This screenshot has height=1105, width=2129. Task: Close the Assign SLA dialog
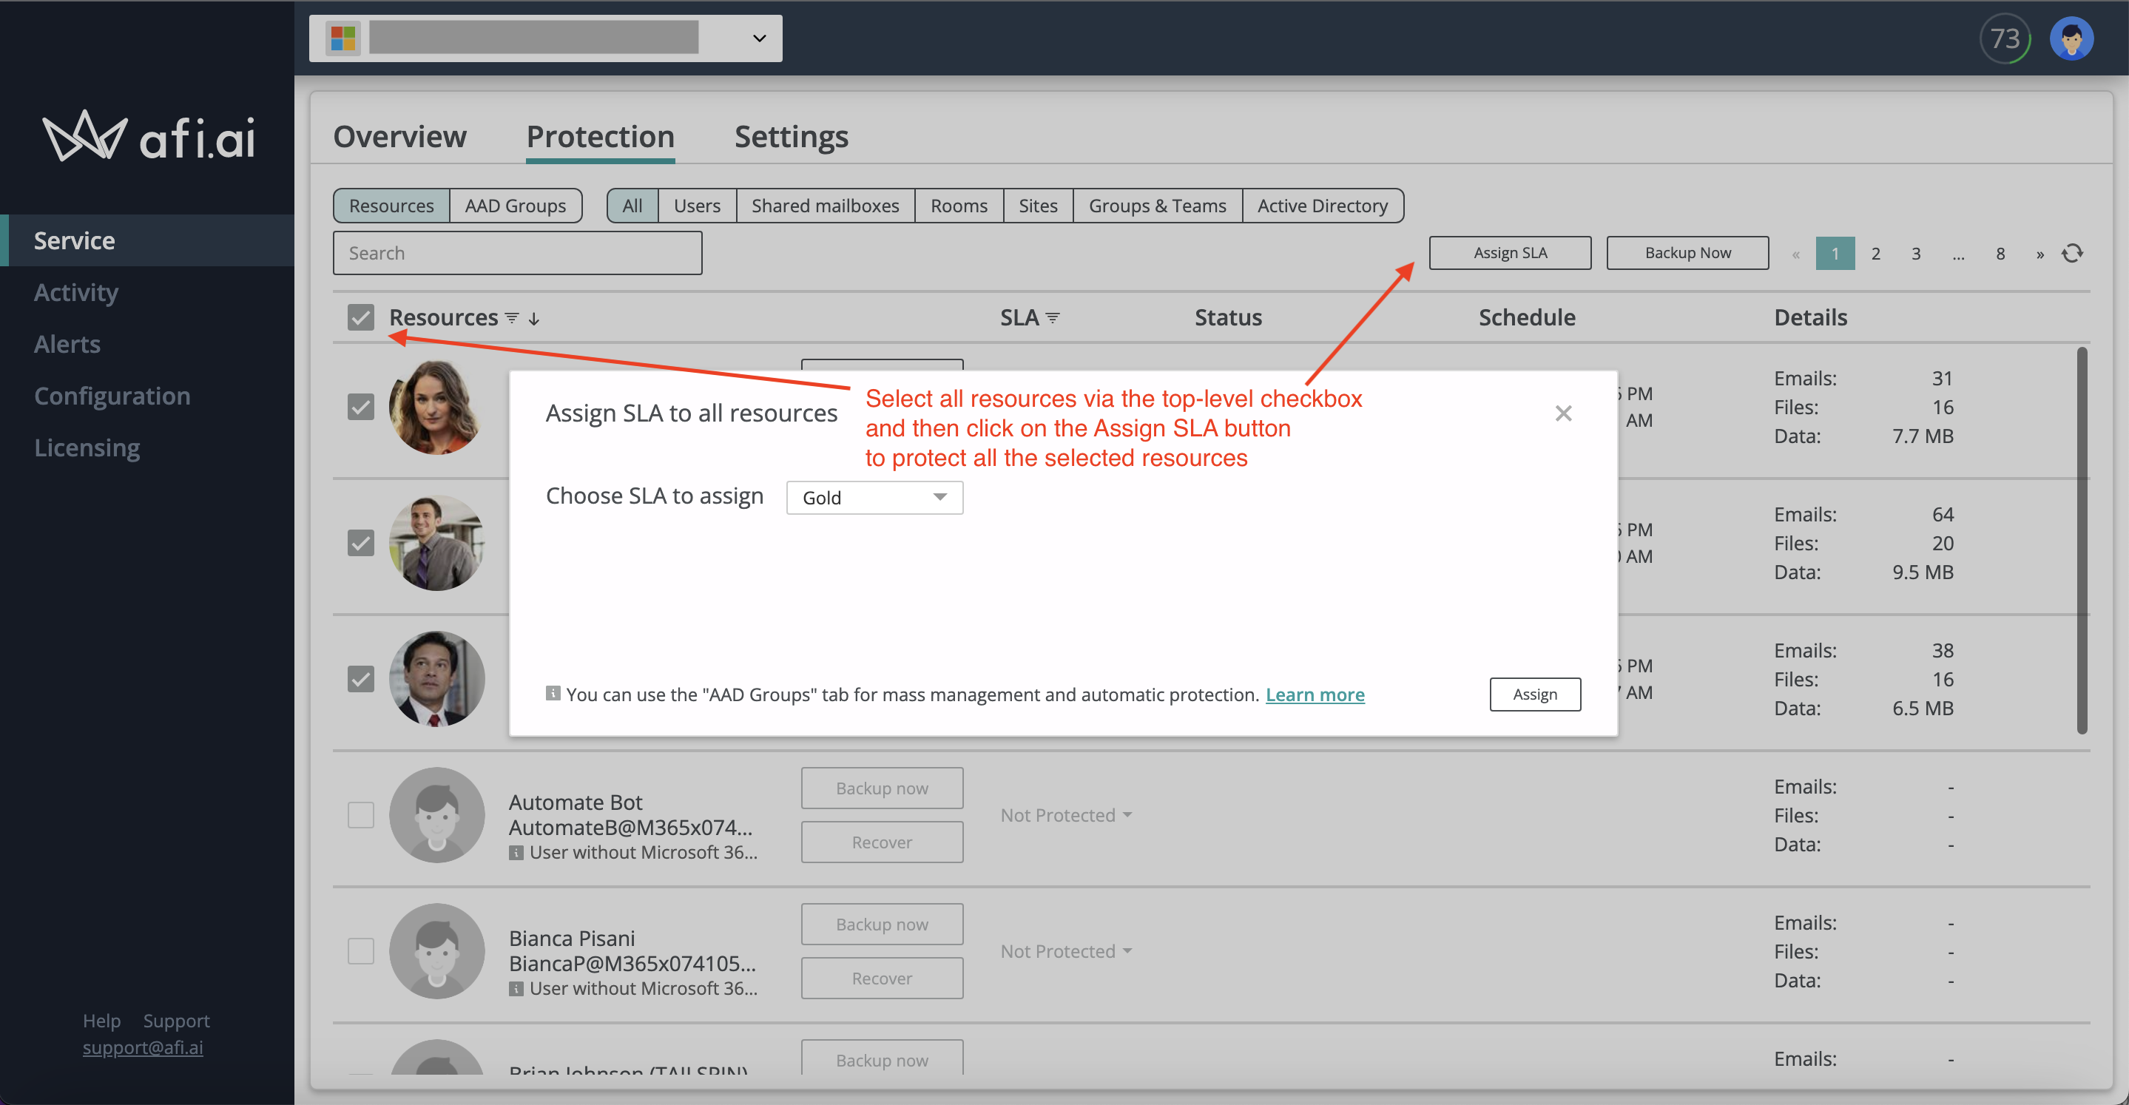1563,413
